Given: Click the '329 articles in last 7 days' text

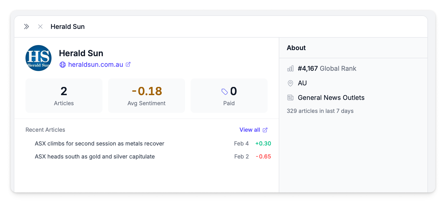Looking at the screenshot, I should click(320, 111).
